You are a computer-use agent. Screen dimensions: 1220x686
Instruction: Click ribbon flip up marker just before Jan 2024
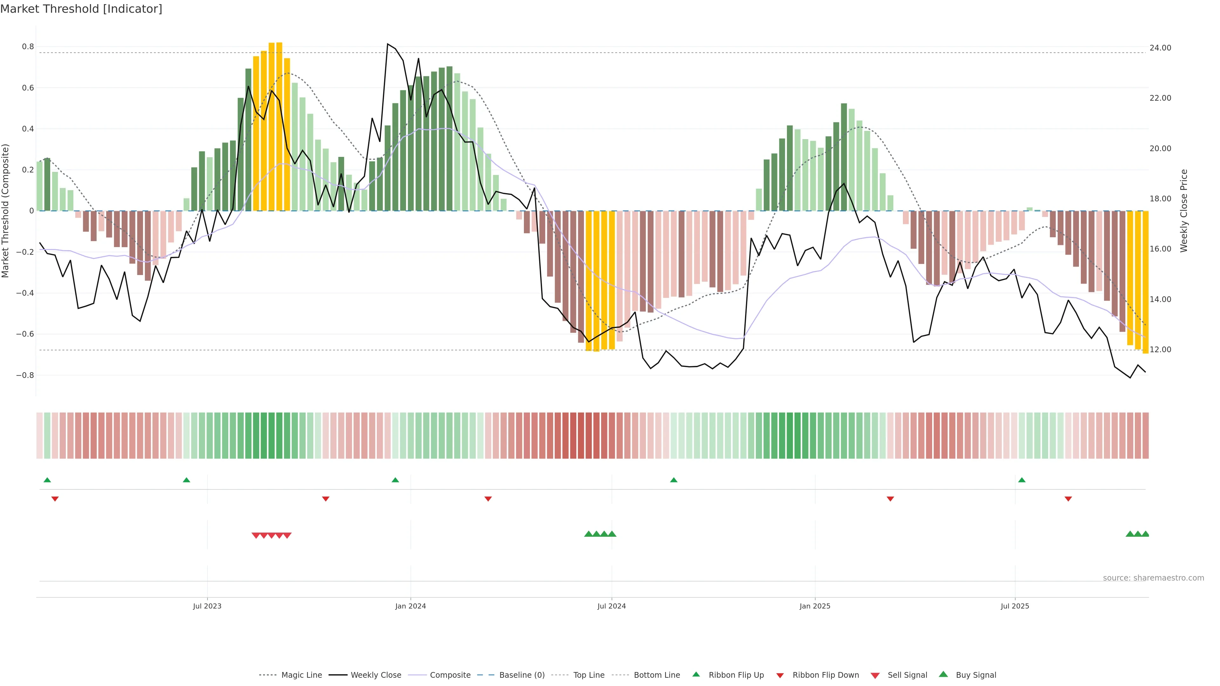[x=396, y=480]
